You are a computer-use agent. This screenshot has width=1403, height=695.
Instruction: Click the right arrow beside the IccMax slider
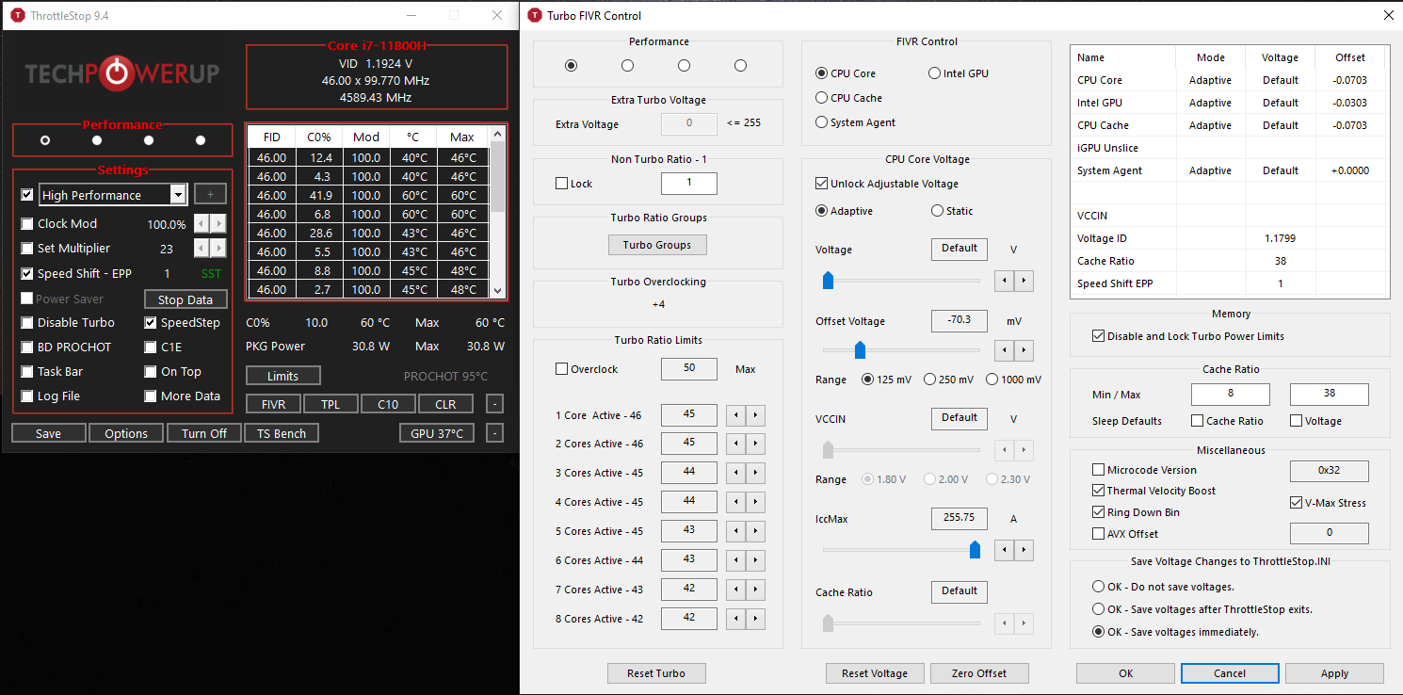(x=1024, y=550)
